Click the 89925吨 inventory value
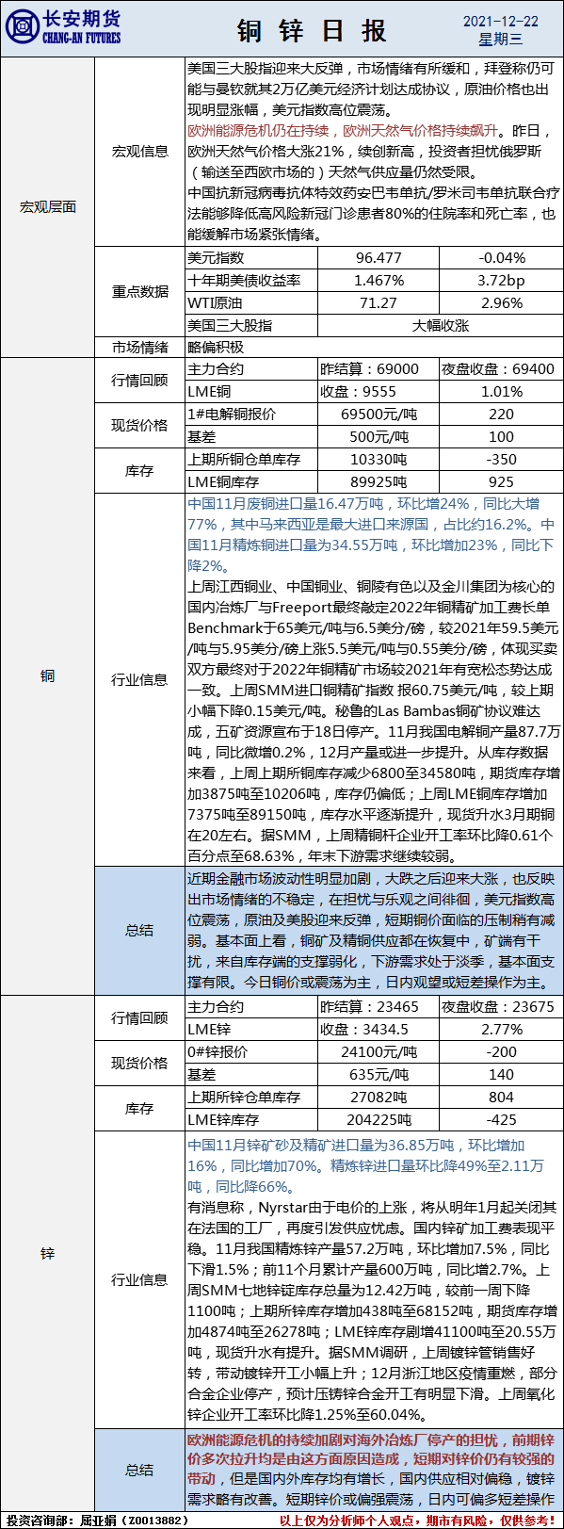This screenshot has width=564, height=1529. pos(379,482)
